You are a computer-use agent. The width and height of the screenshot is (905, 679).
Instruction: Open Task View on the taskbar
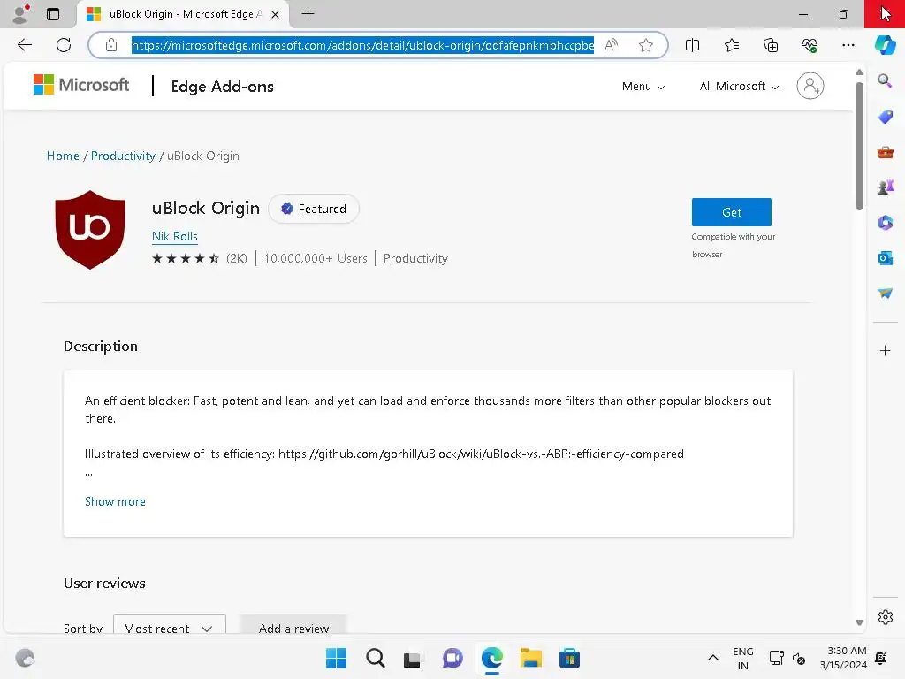tap(412, 658)
